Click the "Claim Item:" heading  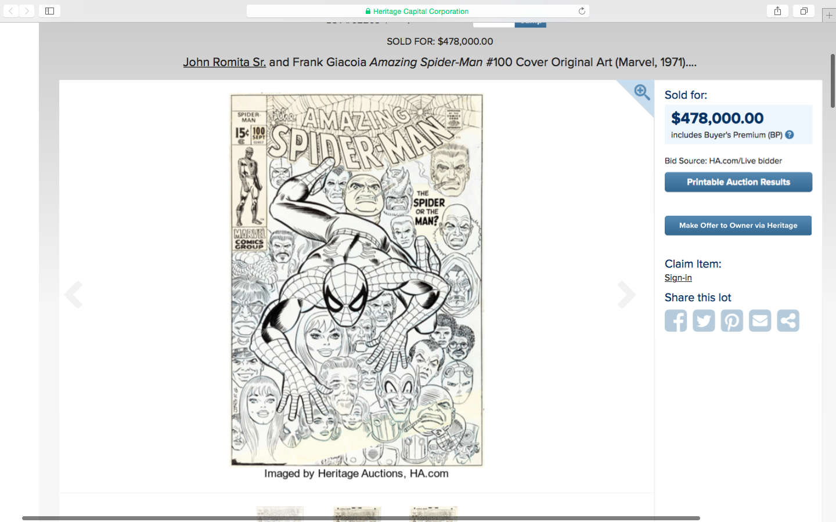click(693, 264)
